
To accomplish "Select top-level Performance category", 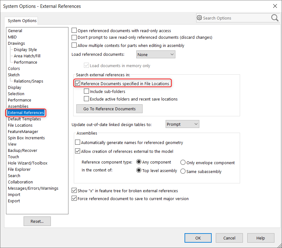I will [20, 100].
